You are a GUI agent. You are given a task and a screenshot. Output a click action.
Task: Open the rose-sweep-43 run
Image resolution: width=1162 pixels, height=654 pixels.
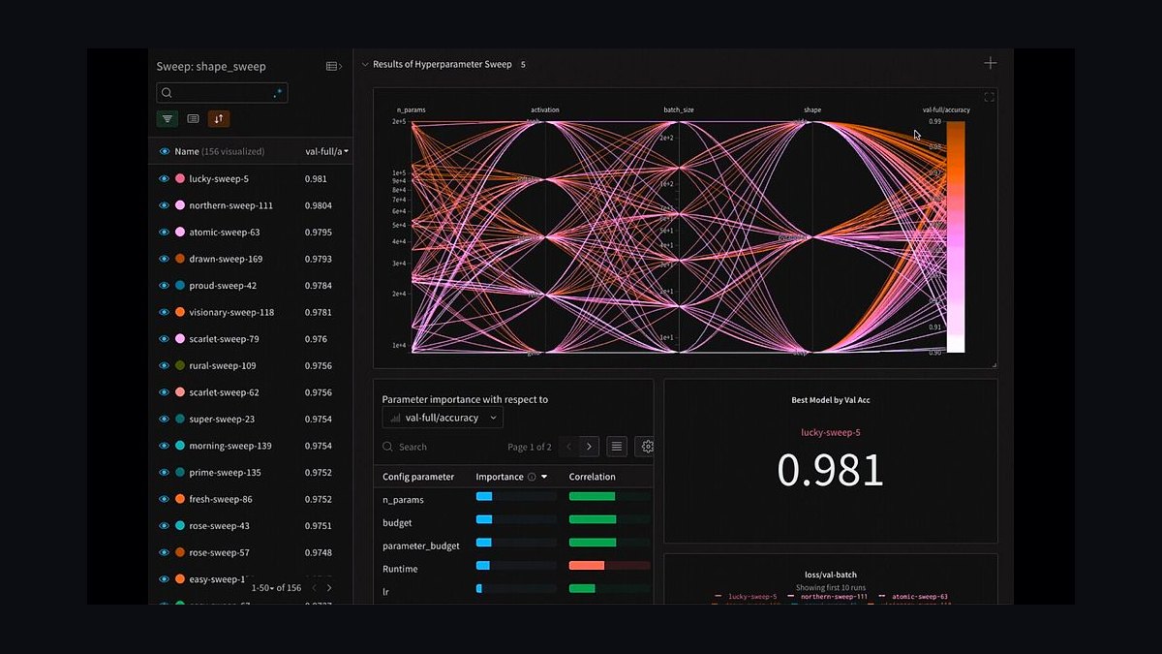(219, 526)
